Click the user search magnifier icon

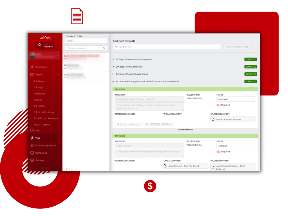pyautogui.click(x=104, y=48)
